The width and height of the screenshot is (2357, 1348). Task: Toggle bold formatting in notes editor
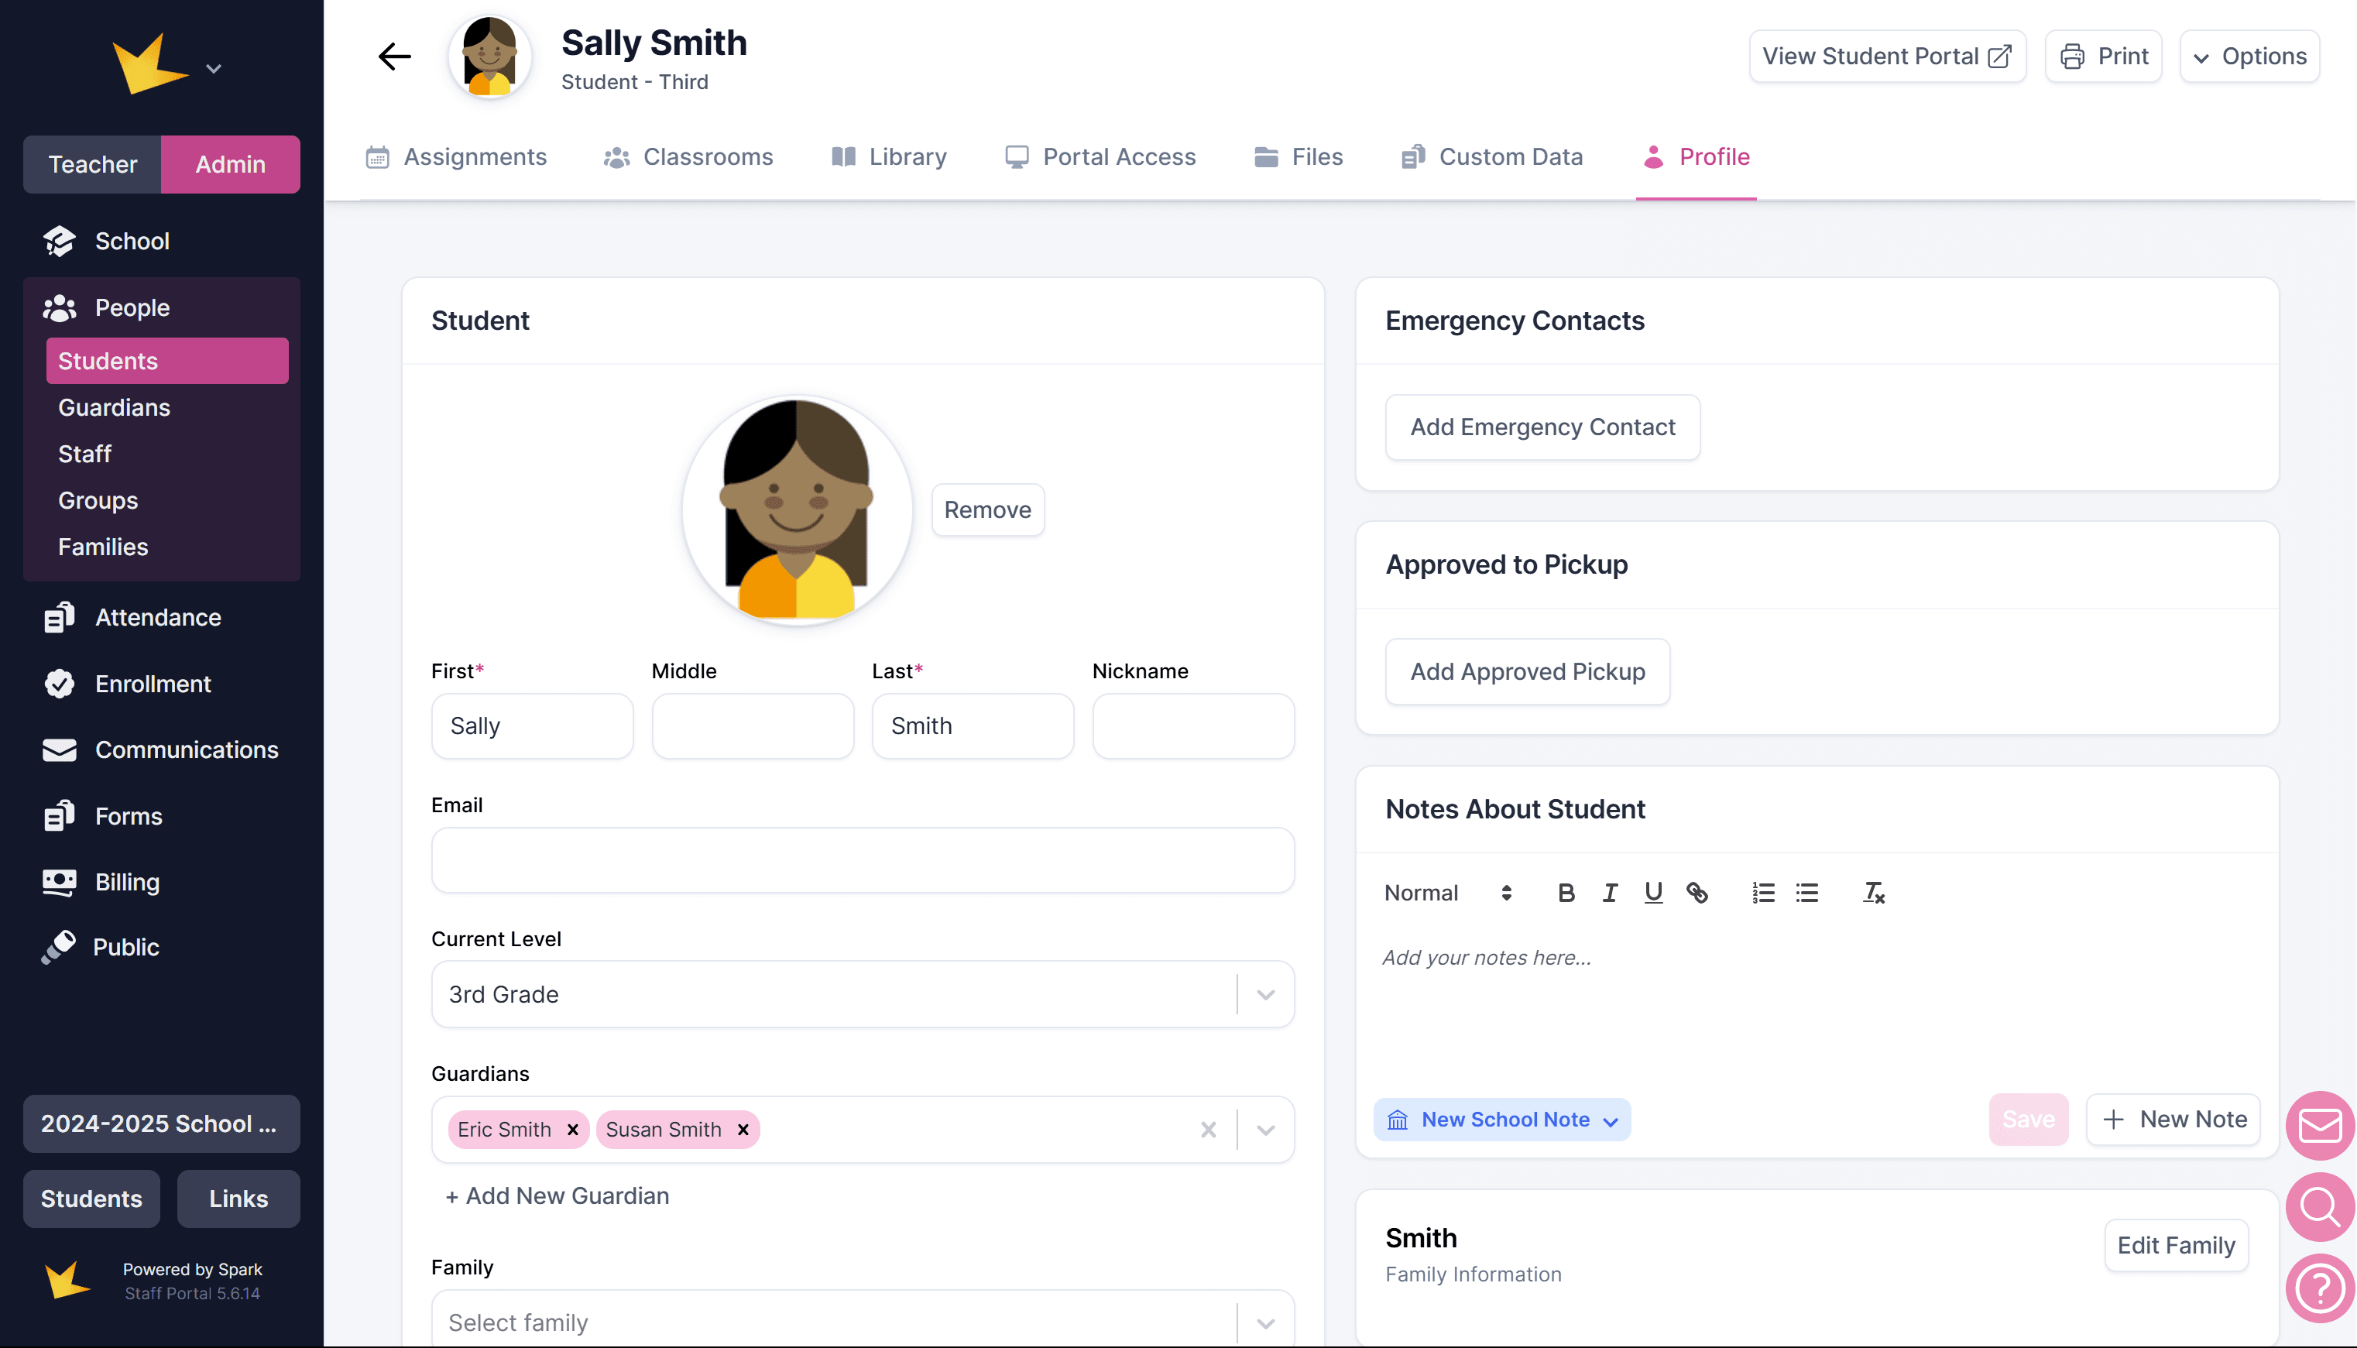click(x=1566, y=893)
